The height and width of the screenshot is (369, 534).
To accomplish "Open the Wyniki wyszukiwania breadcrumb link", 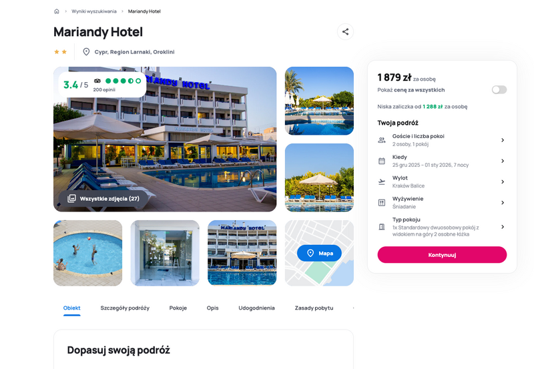I will pyautogui.click(x=94, y=11).
